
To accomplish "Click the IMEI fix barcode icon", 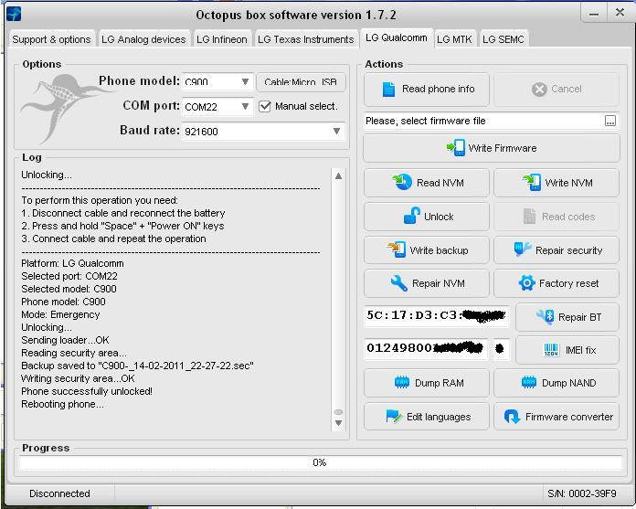I will (x=551, y=350).
